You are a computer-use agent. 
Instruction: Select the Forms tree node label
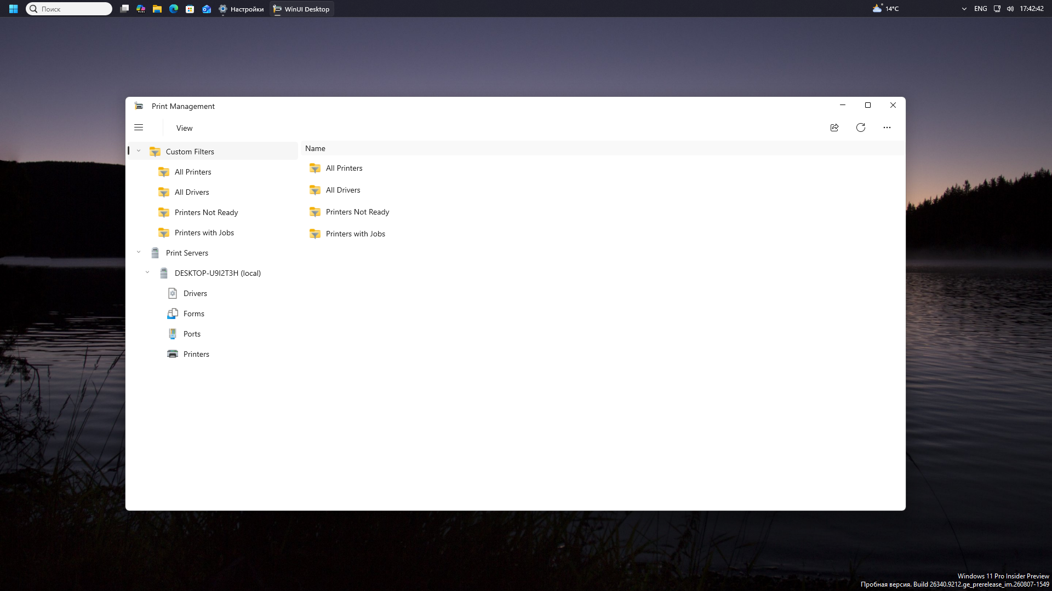[194, 314]
